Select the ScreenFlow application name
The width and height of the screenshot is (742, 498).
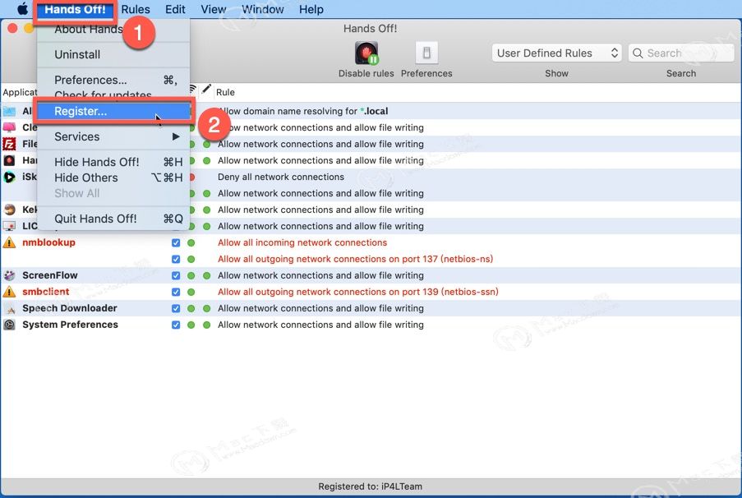click(x=49, y=275)
